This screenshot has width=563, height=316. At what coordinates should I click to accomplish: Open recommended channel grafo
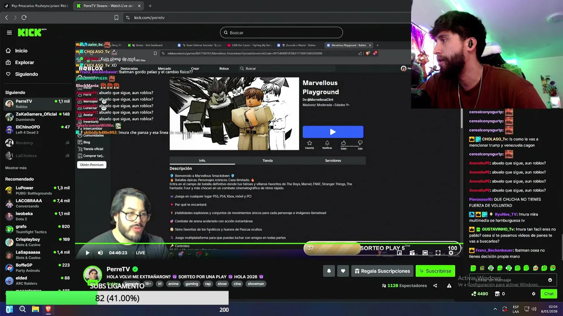point(37,229)
